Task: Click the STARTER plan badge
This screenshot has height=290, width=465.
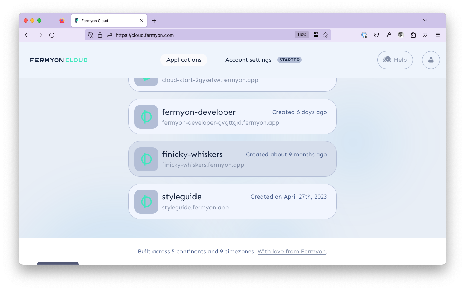Action: (290, 60)
